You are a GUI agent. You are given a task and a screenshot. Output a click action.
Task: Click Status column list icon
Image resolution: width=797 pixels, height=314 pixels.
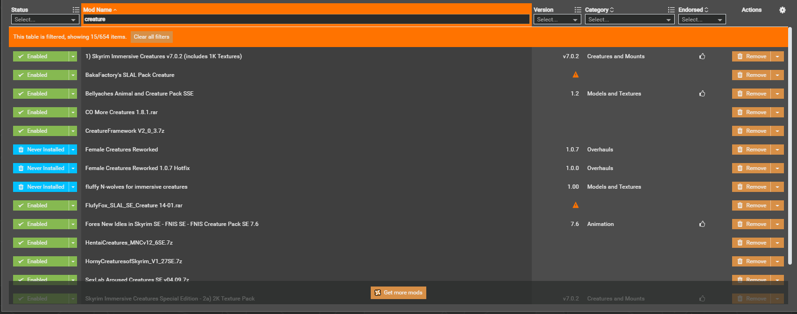76,10
